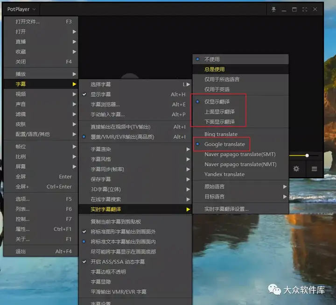The height and width of the screenshot is (305, 336).
Task: Expand the 滤镜 submenu
Action: pyautogui.click(x=41, y=114)
